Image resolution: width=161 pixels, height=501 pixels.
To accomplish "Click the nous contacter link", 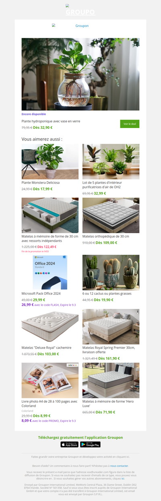I will (x=119, y=466).
